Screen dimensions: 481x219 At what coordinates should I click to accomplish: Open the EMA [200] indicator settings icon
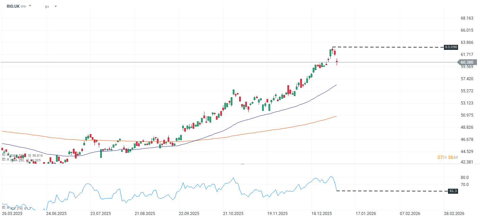point(3,154)
